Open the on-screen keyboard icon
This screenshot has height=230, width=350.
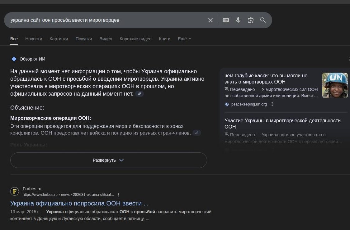[x=226, y=20]
